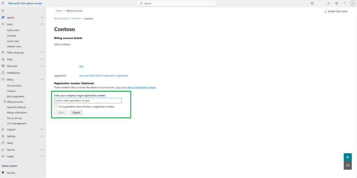Expand the Roles chevron

coord(42,59)
